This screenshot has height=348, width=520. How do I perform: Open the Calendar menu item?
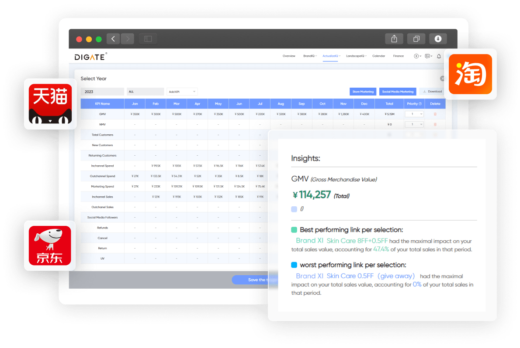point(378,56)
